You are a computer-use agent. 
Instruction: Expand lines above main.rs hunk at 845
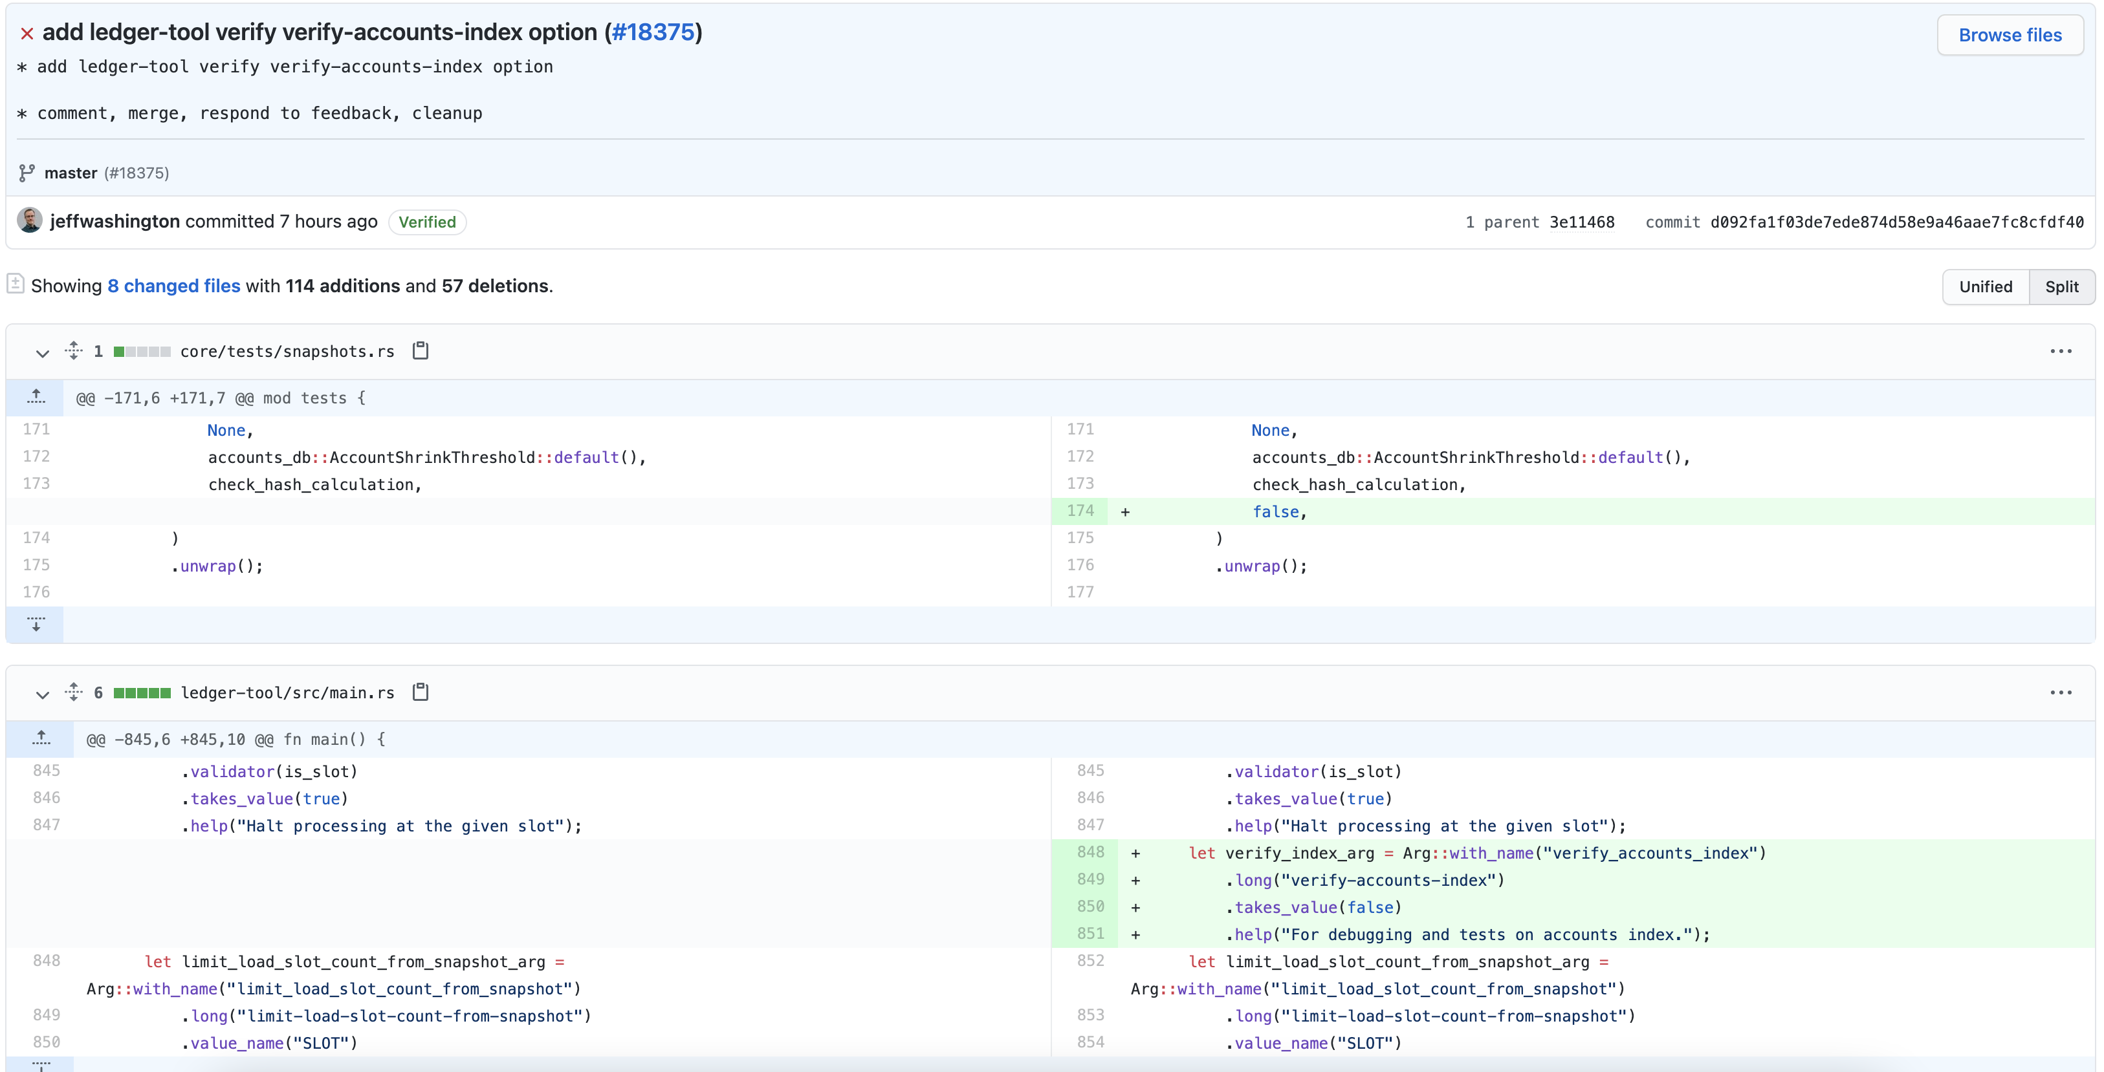coord(41,739)
